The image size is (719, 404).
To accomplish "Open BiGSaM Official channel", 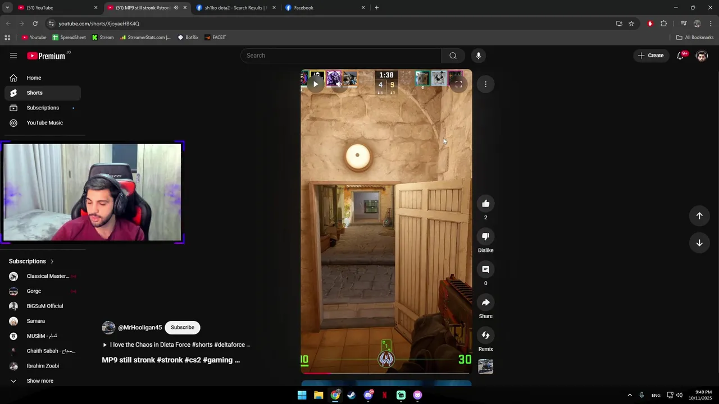I will click(43, 306).
